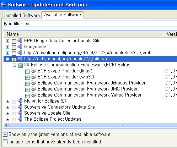177x148 pixels.
Task: Select Eclipse Communication Framework (ECF) Extras label
Action: pyautogui.click(x=81, y=65)
